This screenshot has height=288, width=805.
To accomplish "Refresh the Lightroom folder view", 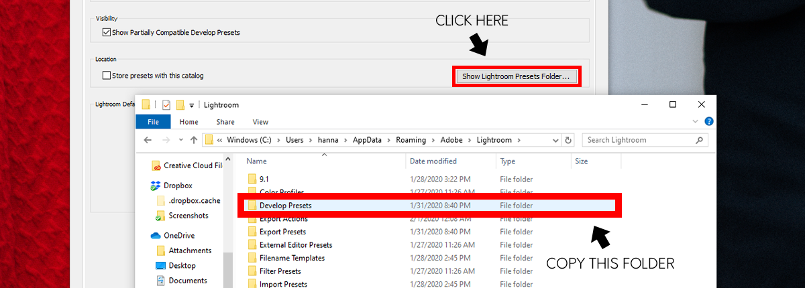I will (569, 140).
